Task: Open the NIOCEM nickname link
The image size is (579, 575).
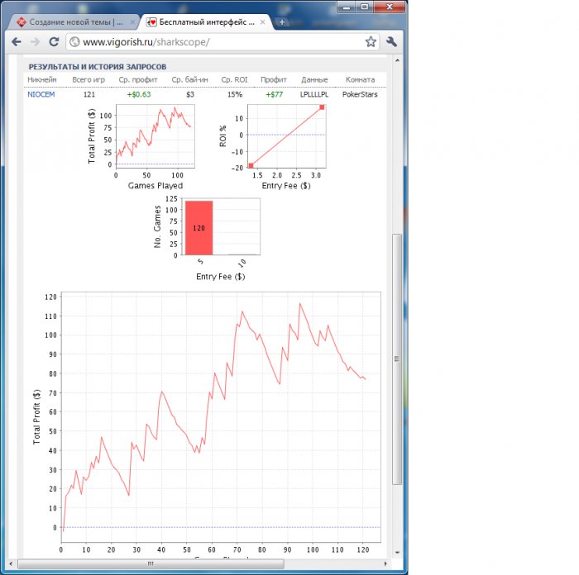Action: coord(41,94)
